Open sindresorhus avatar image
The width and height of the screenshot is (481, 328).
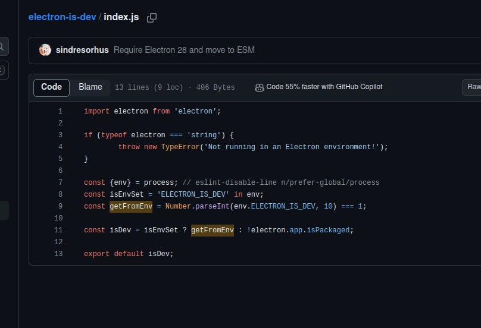(x=45, y=50)
